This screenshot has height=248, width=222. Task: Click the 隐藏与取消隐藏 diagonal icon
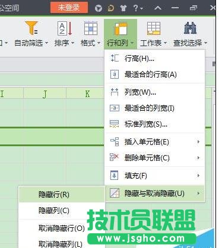pyautogui.click(x=115, y=193)
